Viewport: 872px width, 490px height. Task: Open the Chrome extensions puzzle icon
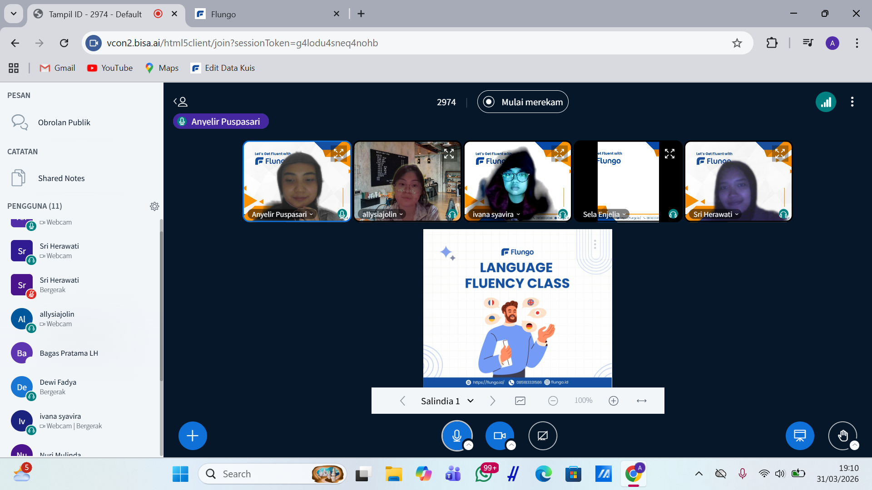[772, 43]
